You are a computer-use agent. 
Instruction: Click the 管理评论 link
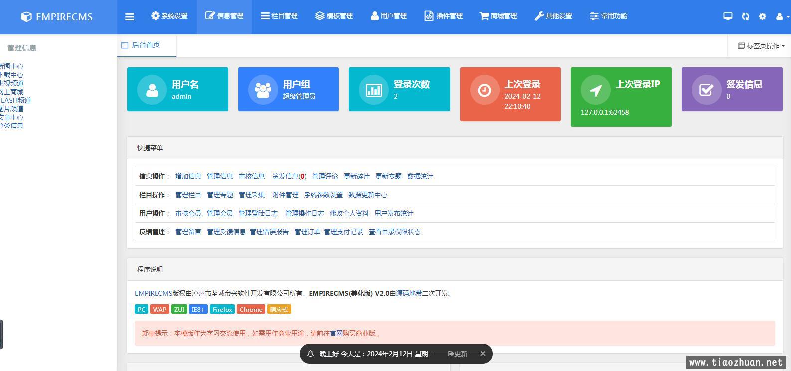tap(325, 176)
